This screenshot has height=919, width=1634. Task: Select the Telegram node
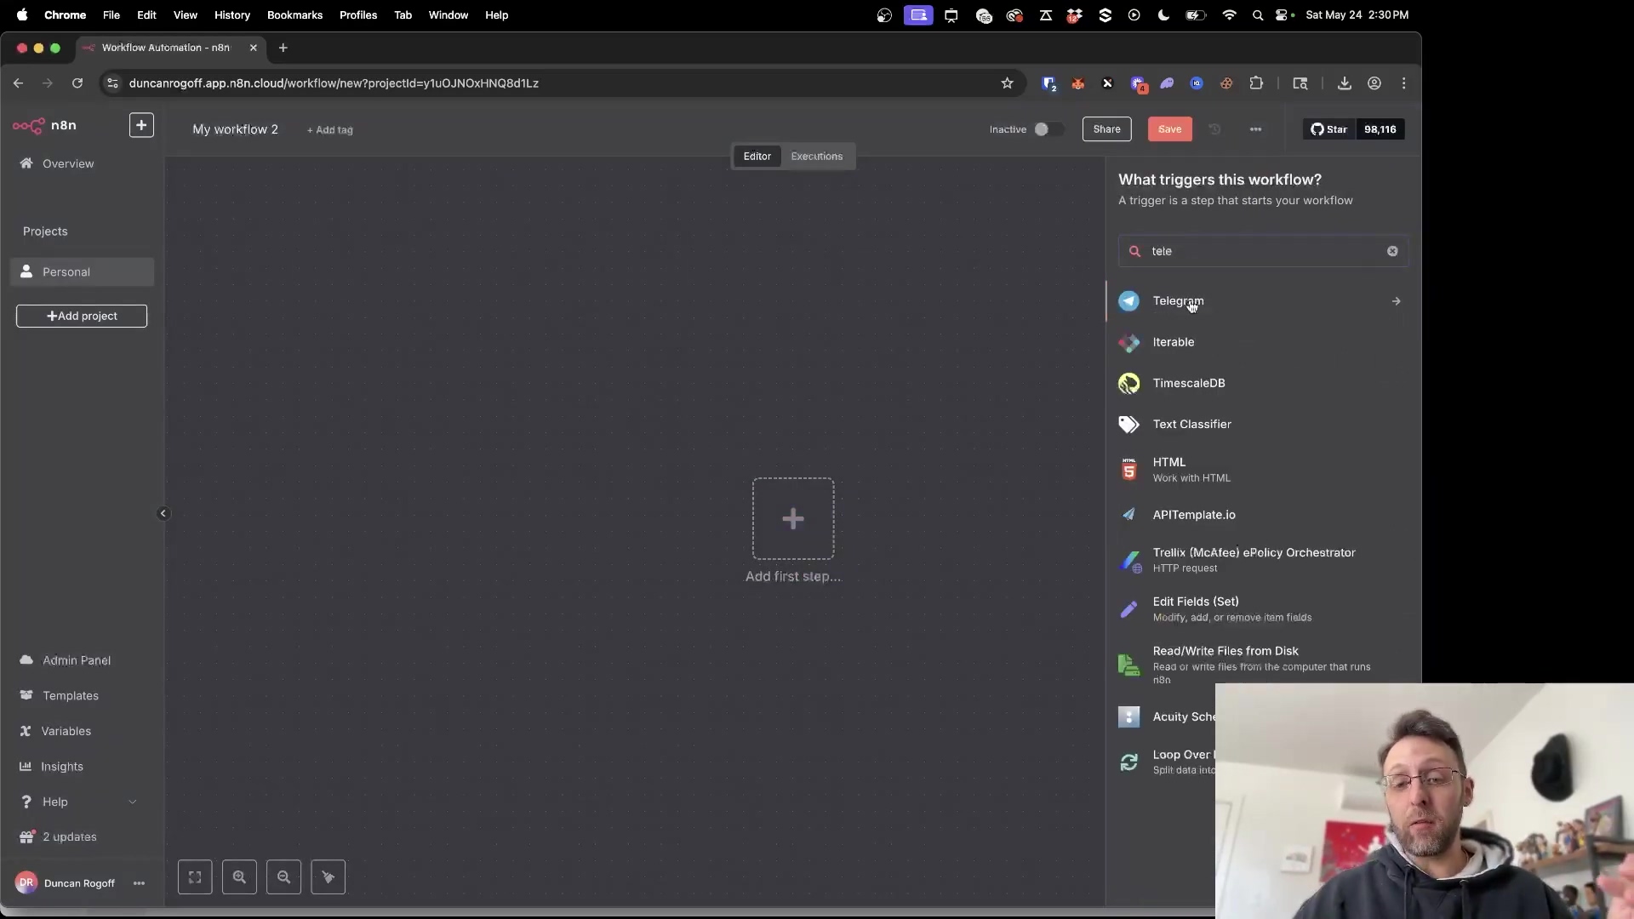(x=1263, y=301)
